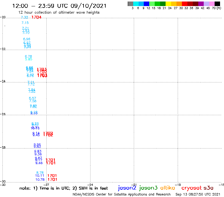The height and width of the screenshot is (197, 224).
Task: Click the wave height value 7.15
Action: [x=25, y=23]
